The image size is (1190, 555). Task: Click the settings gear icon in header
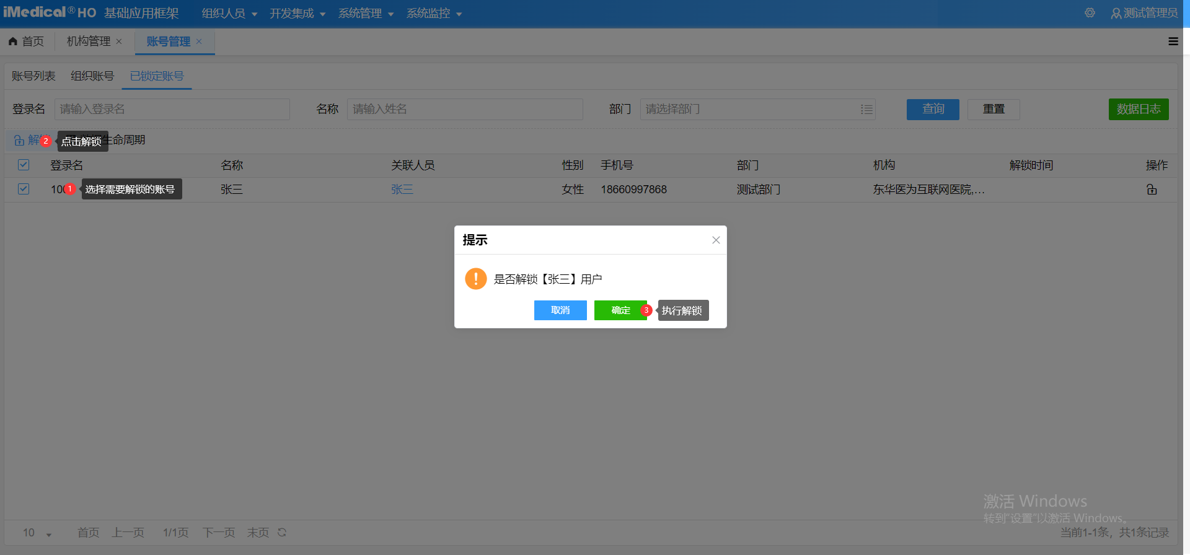pos(1090,13)
